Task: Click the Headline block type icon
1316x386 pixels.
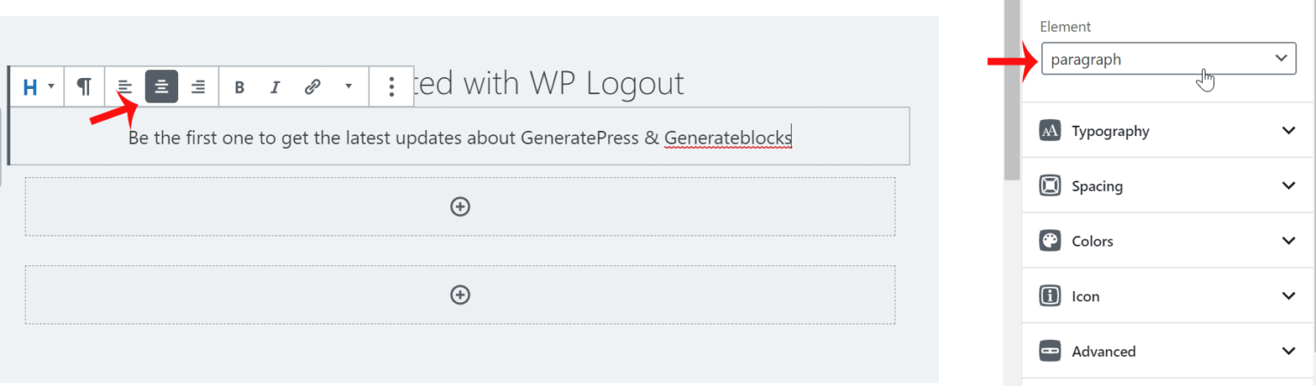Action: point(31,86)
